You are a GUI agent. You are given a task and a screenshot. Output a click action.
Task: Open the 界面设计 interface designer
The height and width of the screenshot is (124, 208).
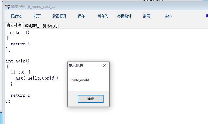[x=124, y=16]
